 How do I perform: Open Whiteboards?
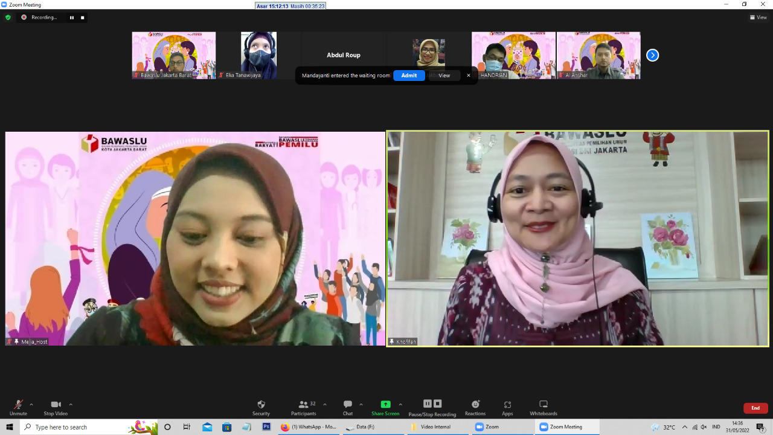(x=543, y=408)
